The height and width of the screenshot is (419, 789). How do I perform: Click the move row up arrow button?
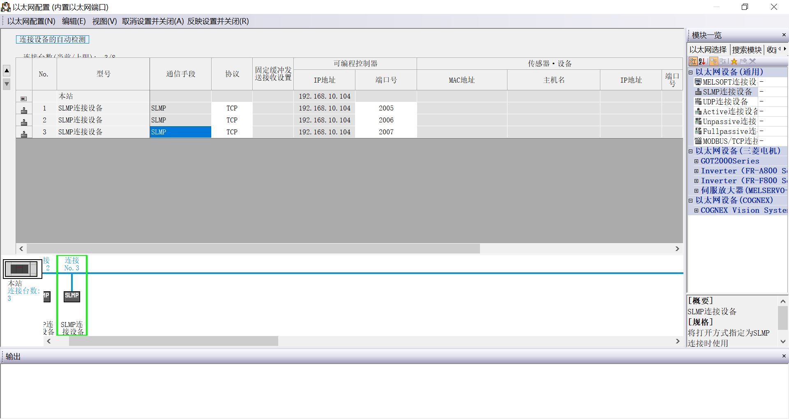[x=7, y=70]
